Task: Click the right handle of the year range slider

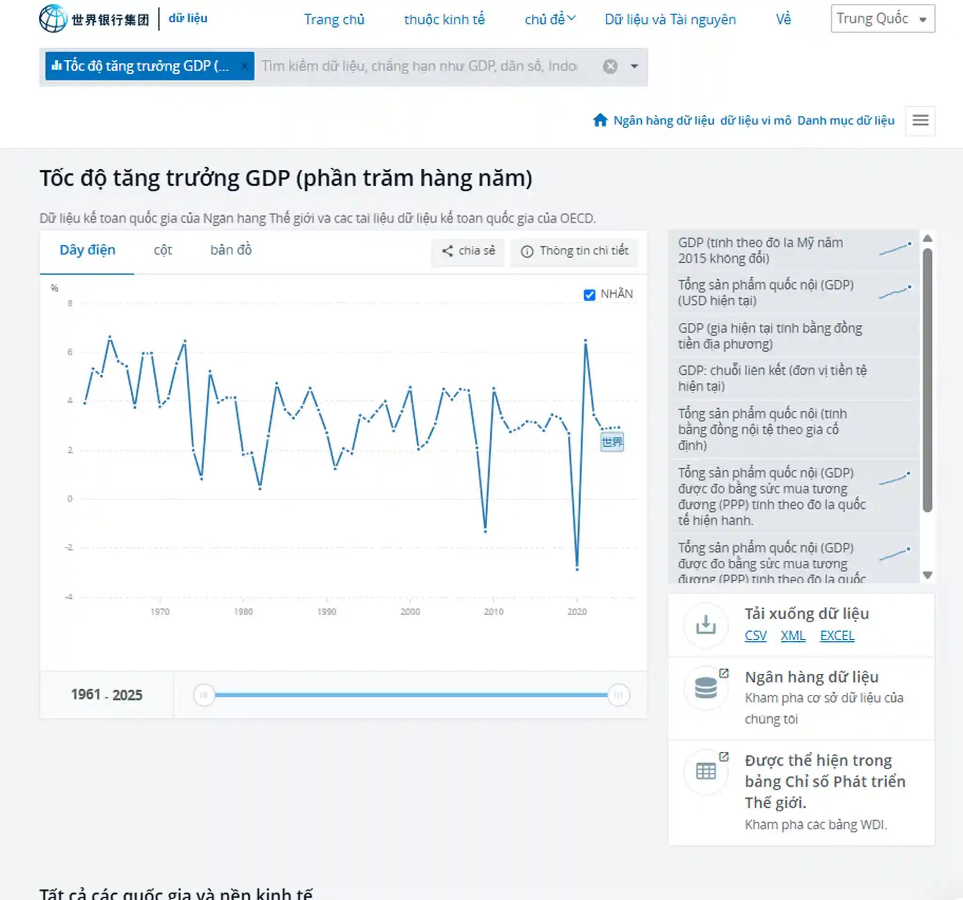Action: point(618,695)
